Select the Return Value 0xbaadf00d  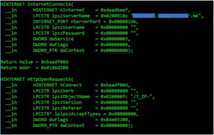coord(54,62)
